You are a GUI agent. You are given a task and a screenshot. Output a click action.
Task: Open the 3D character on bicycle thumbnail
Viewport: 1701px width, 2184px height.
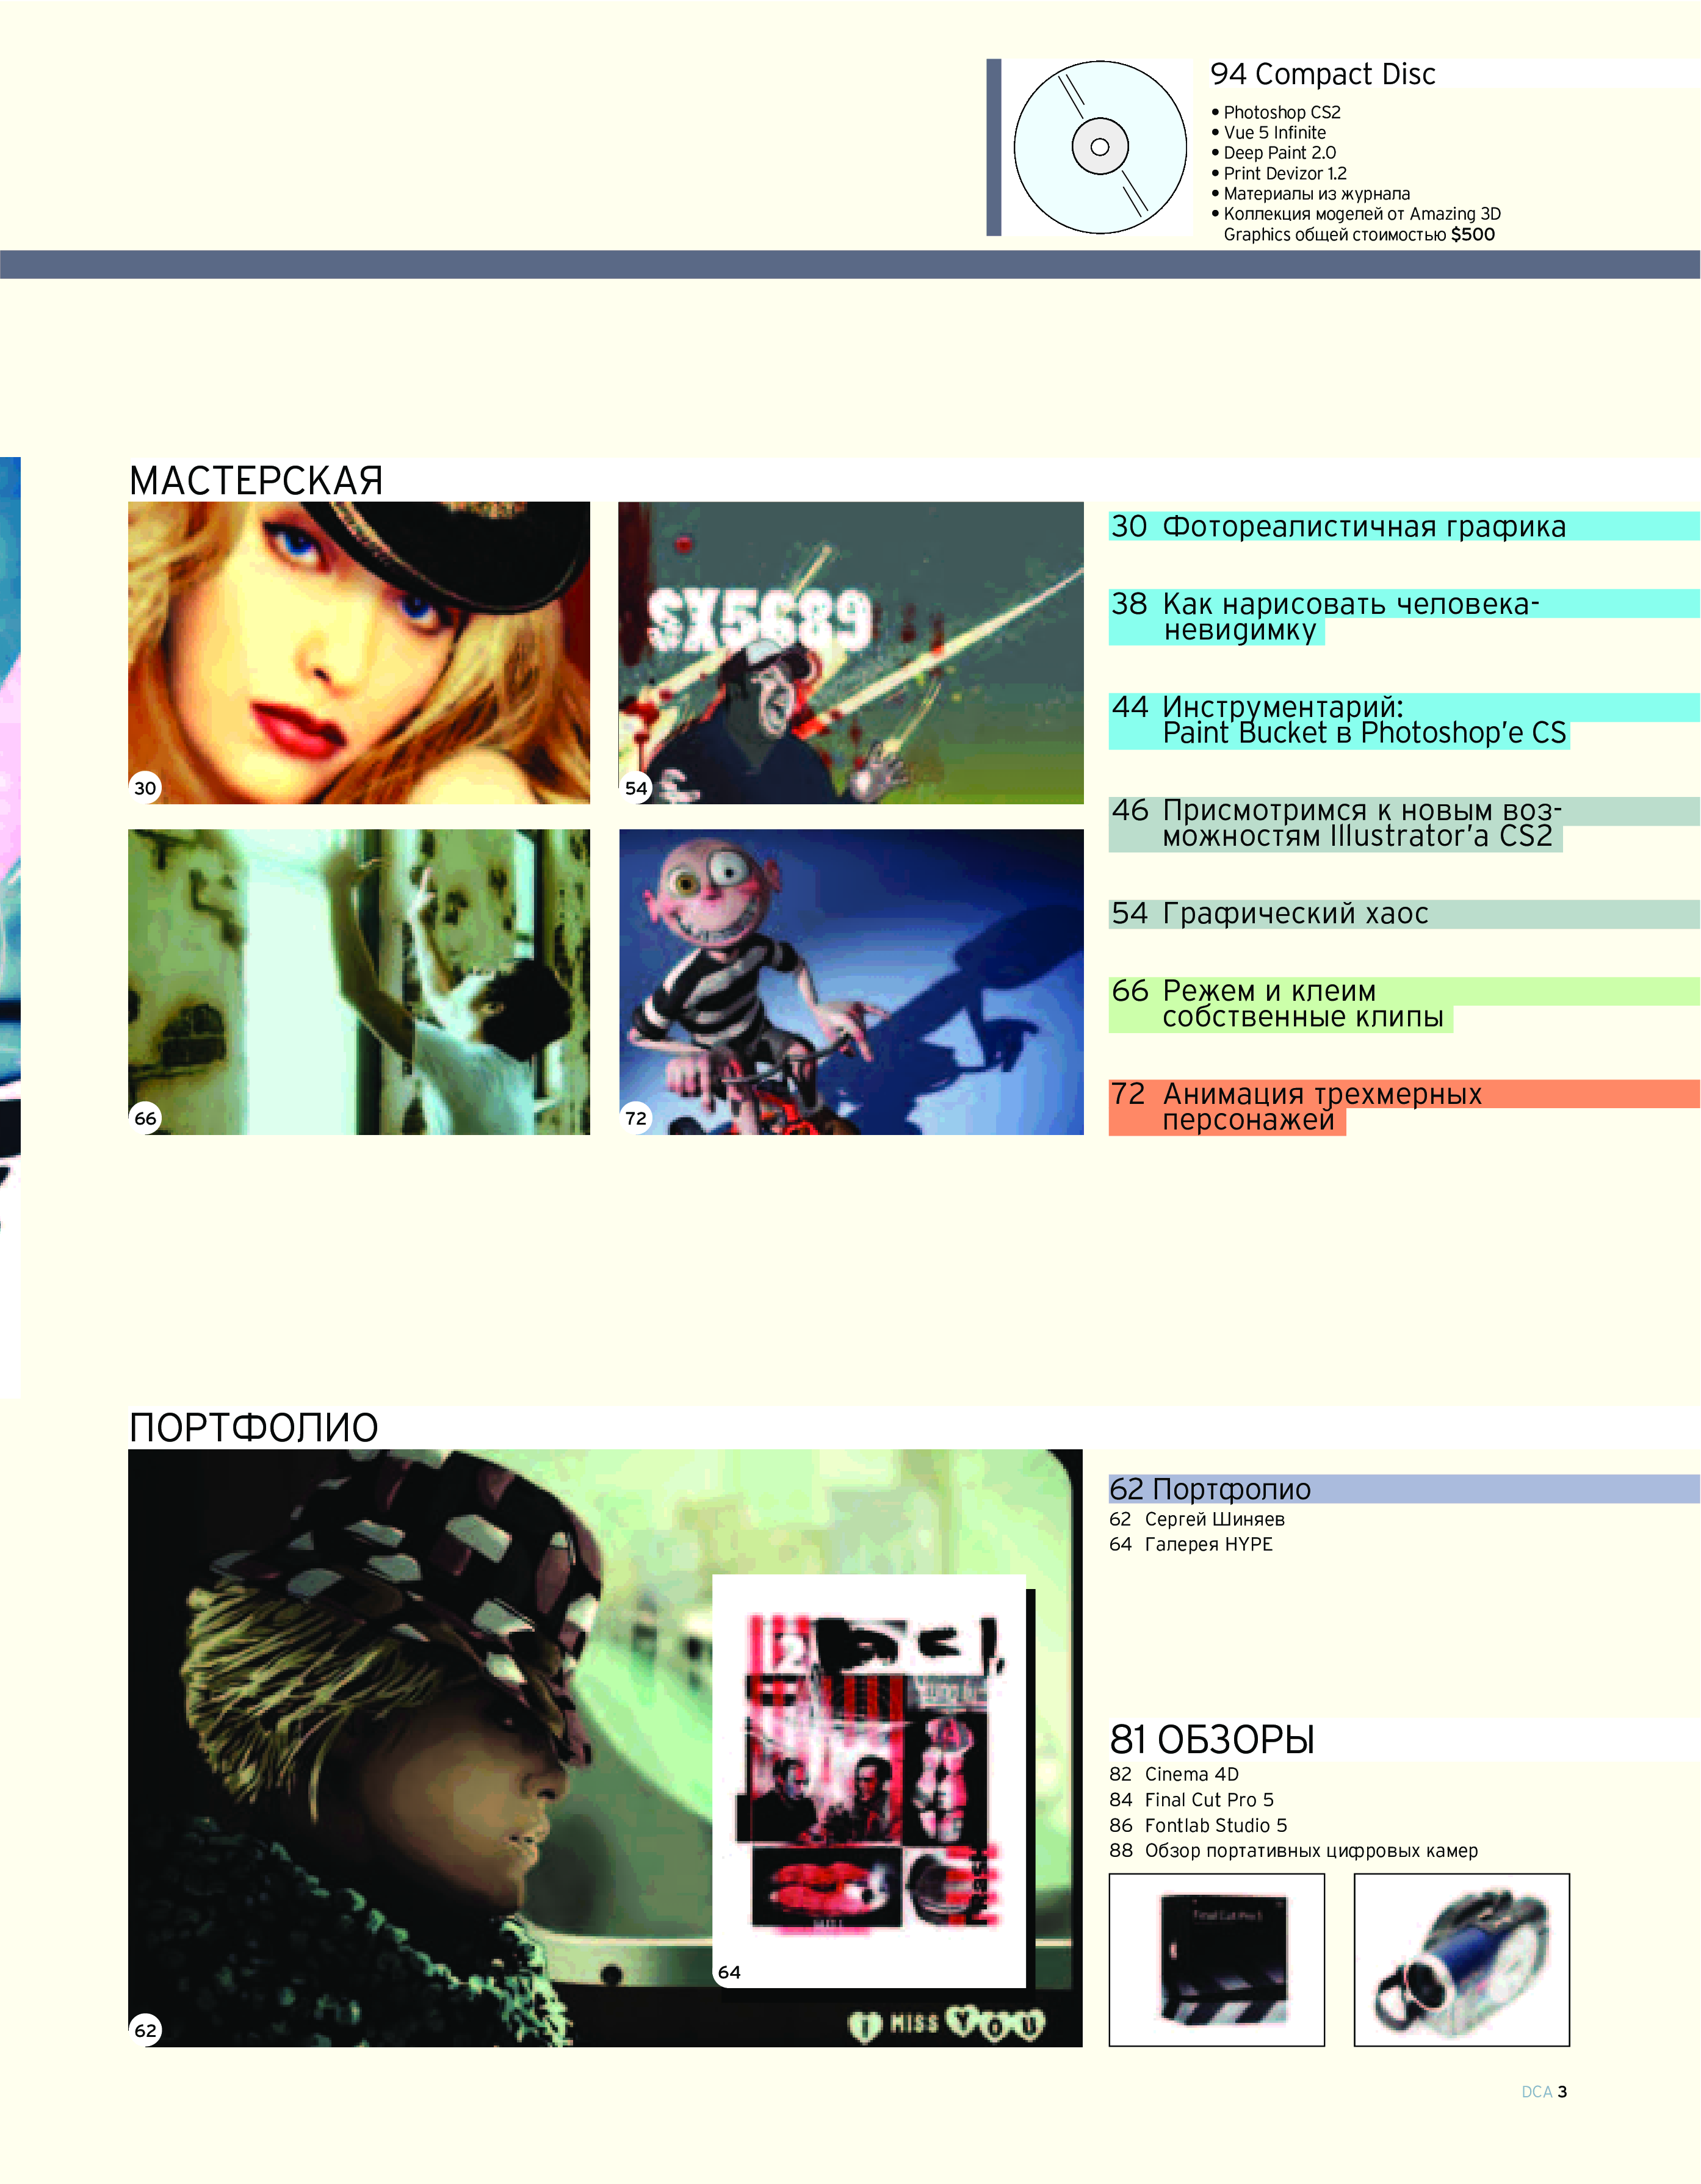pos(850,981)
